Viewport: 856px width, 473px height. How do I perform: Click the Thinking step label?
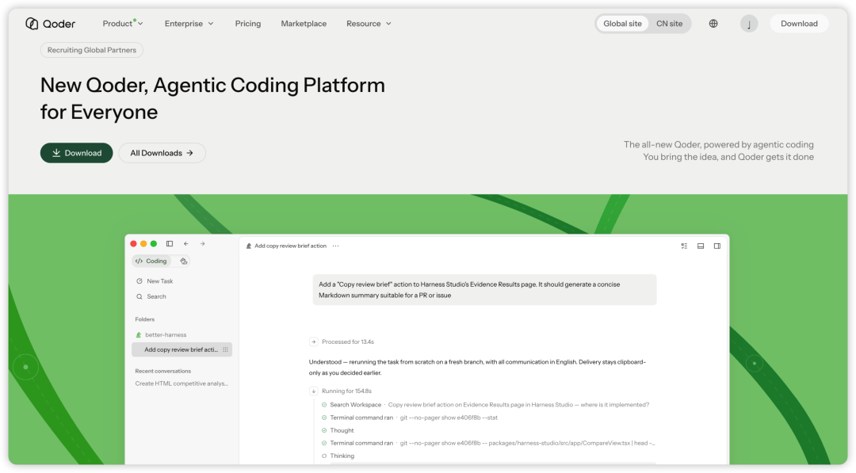click(342, 456)
